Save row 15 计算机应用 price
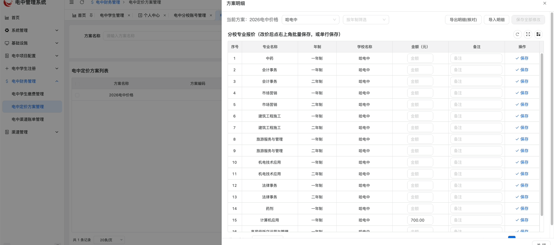The image size is (554, 245). tap(522, 220)
